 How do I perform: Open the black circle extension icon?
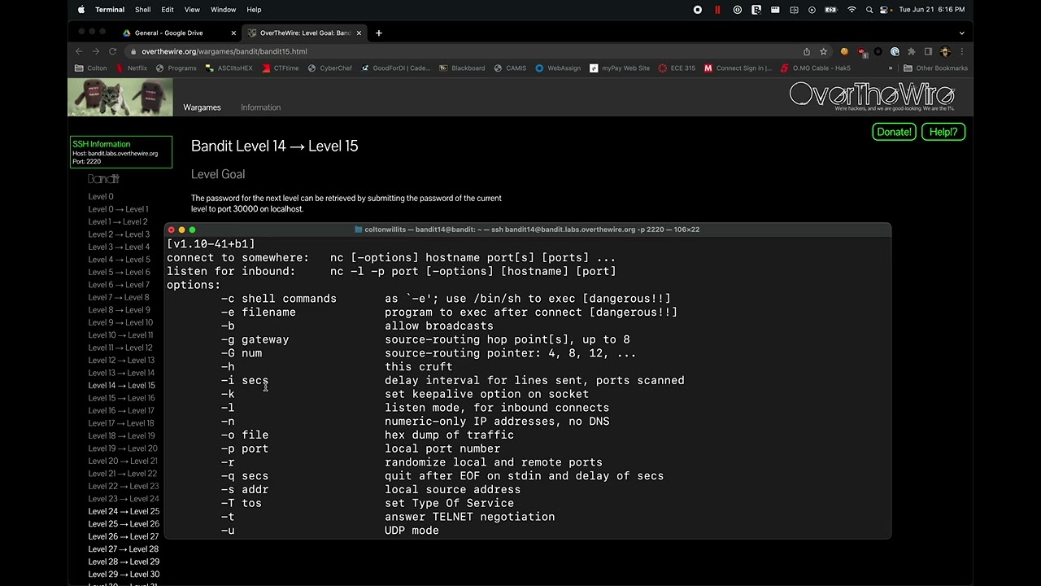[878, 51]
